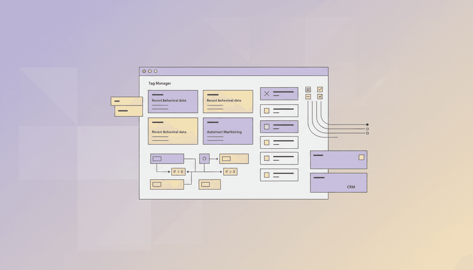Click the small chart icon left of checkmark

point(308,90)
